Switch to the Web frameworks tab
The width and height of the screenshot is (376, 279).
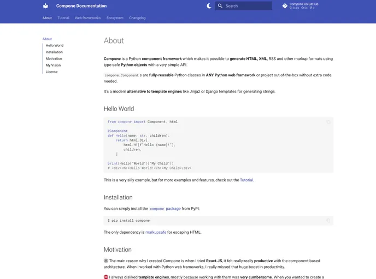87,18
